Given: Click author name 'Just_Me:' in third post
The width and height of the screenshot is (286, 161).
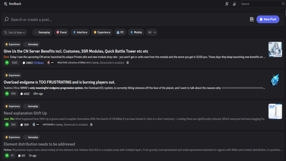Looking at the screenshot, I should pyautogui.click(x=9, y=119).
